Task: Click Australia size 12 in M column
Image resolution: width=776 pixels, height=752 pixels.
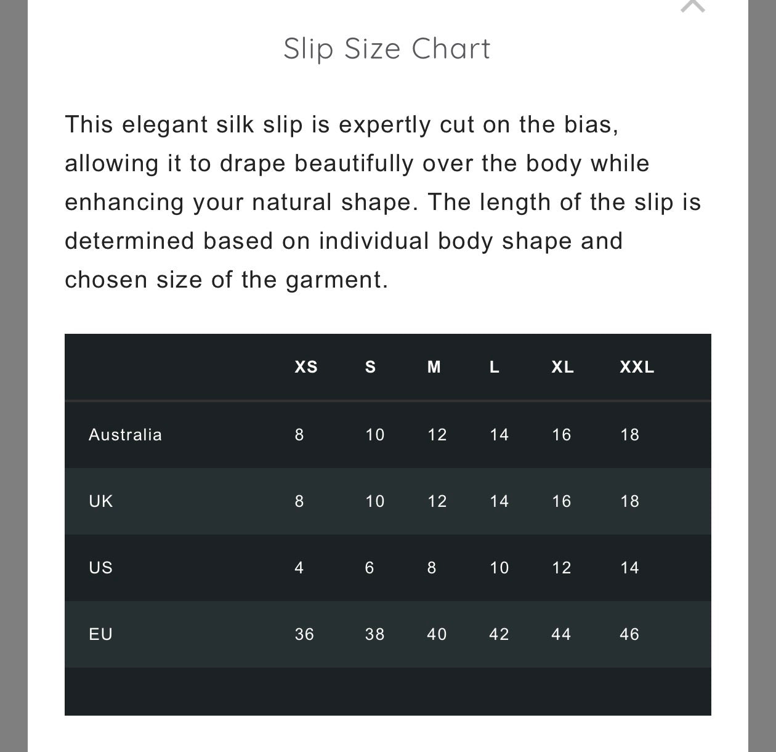Action: 437,435
